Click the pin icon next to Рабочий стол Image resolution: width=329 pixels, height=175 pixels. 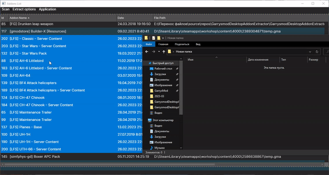click(x=177, y=69)
